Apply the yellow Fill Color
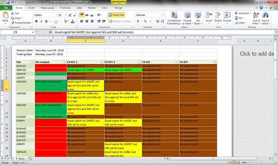The height and width of the screenshot is (165, 278). tap(65, 21)
